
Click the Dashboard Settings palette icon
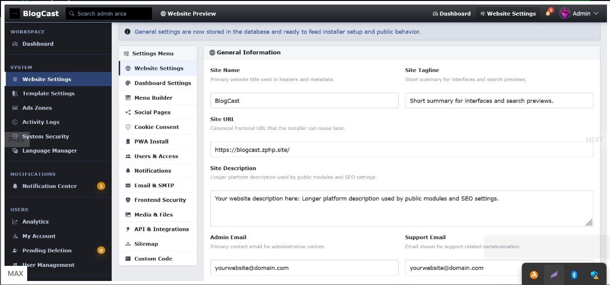[128, 83]
